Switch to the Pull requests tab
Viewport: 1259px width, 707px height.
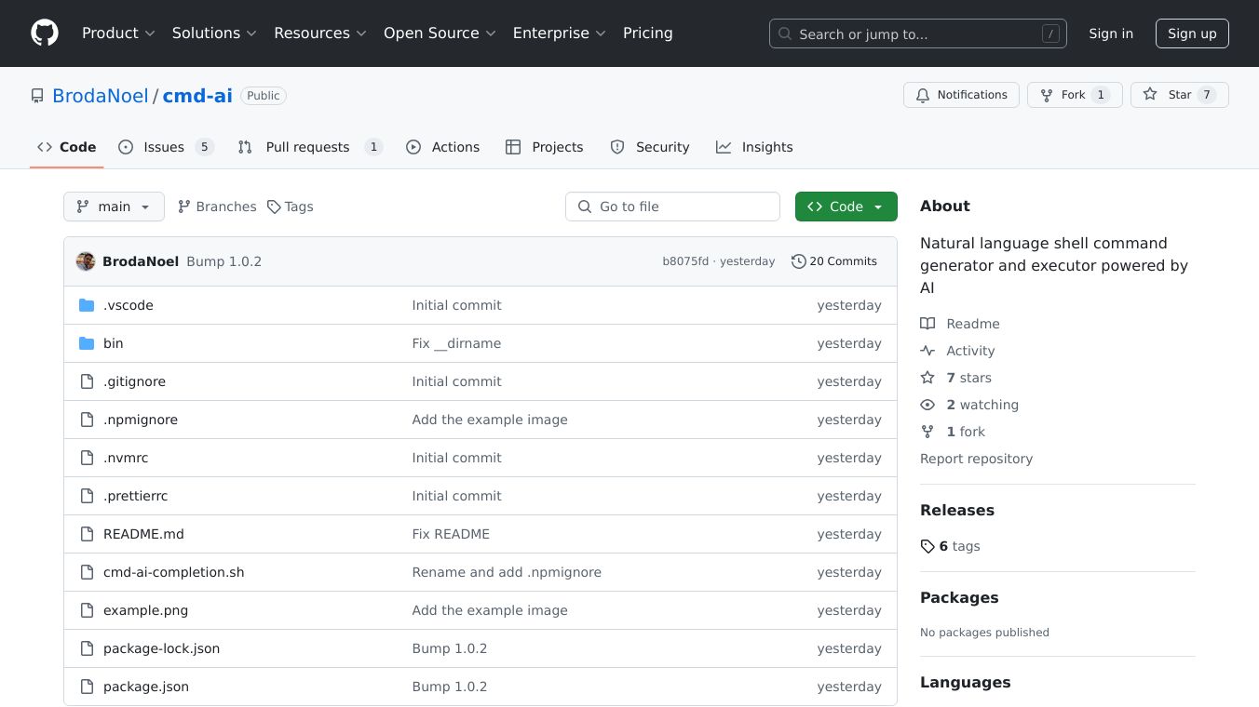tap(308, 147)
